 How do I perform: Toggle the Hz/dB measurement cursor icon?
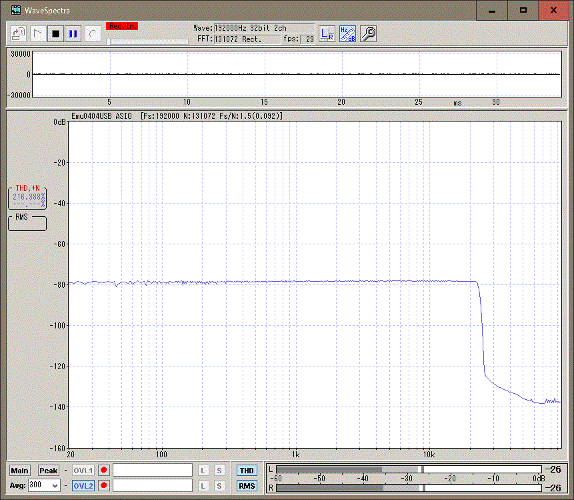[347, 34]
